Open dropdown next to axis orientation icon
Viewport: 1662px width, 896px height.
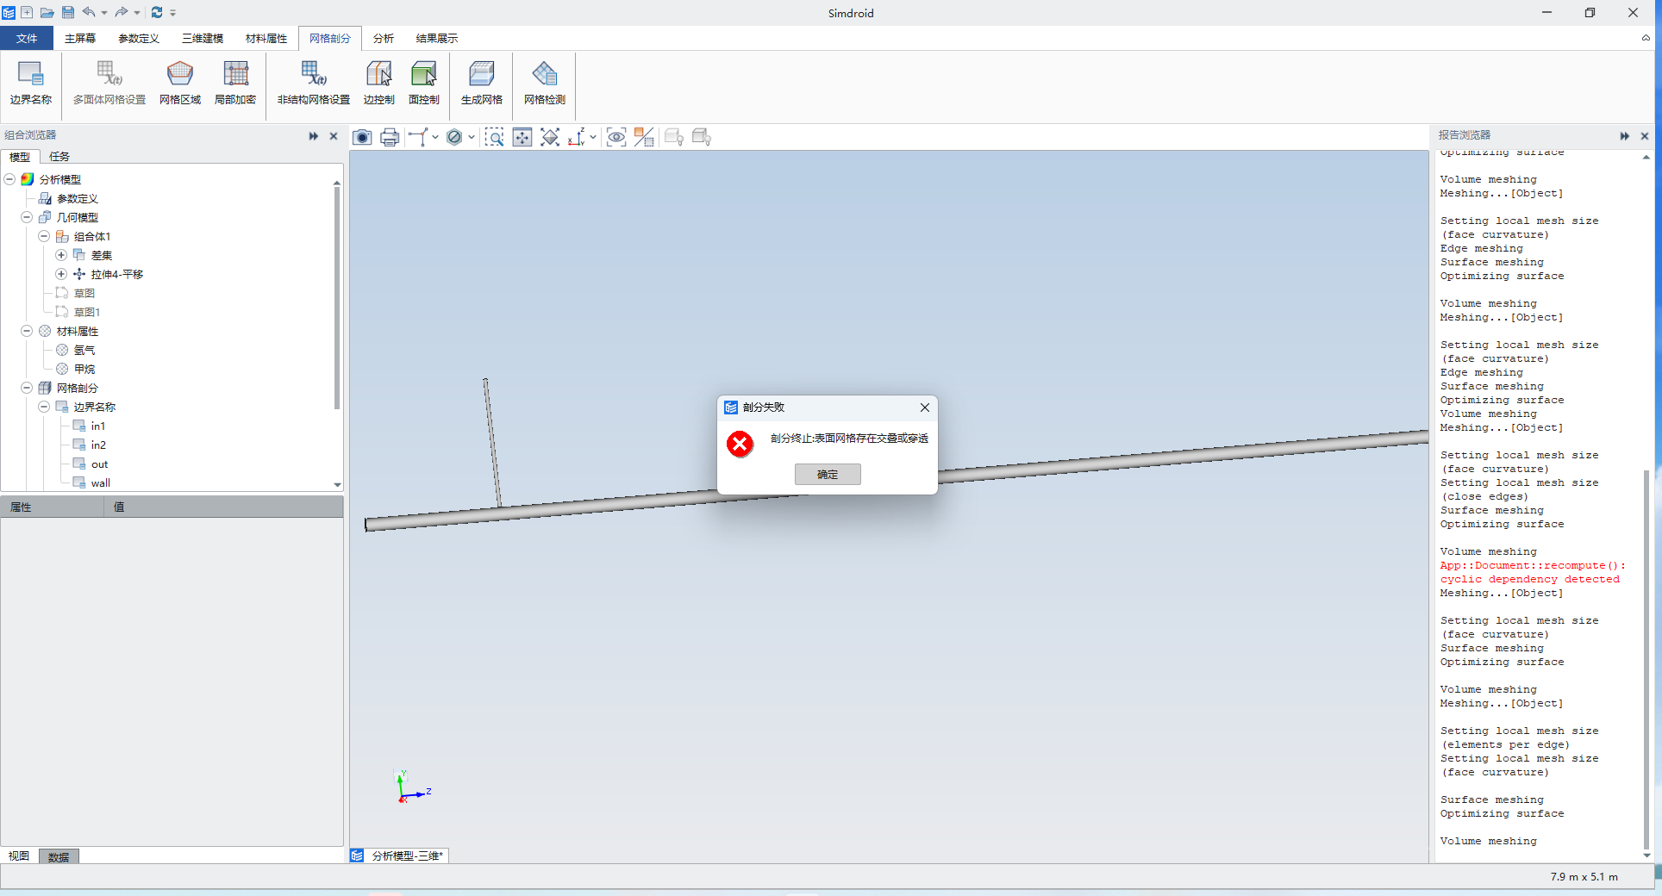click(593, 137)
